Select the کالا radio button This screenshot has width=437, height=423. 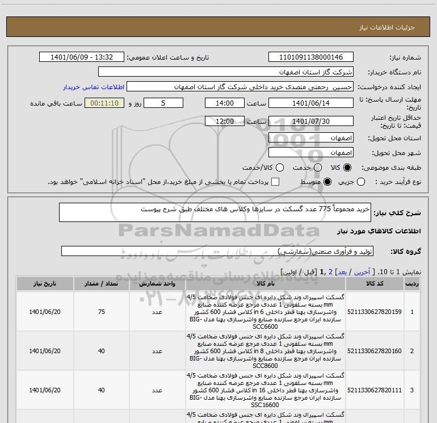point(347,167)
